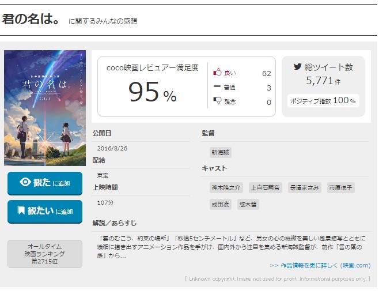Click the Twitter bird icon
Image resolution: width=379 pixels, height=294 pixels.
pyautogui.click(x=298, y=66)
